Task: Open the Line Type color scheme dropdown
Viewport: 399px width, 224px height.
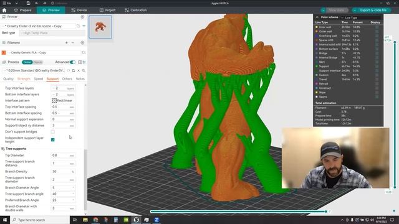Action: click(362, 17)
